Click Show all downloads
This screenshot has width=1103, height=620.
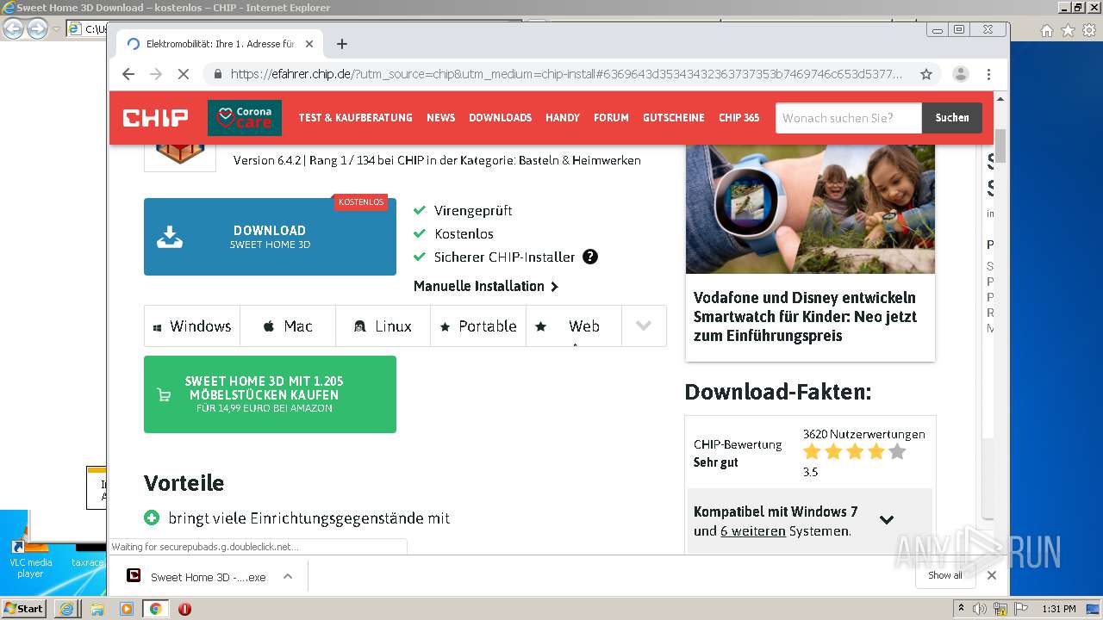point(945,575)
